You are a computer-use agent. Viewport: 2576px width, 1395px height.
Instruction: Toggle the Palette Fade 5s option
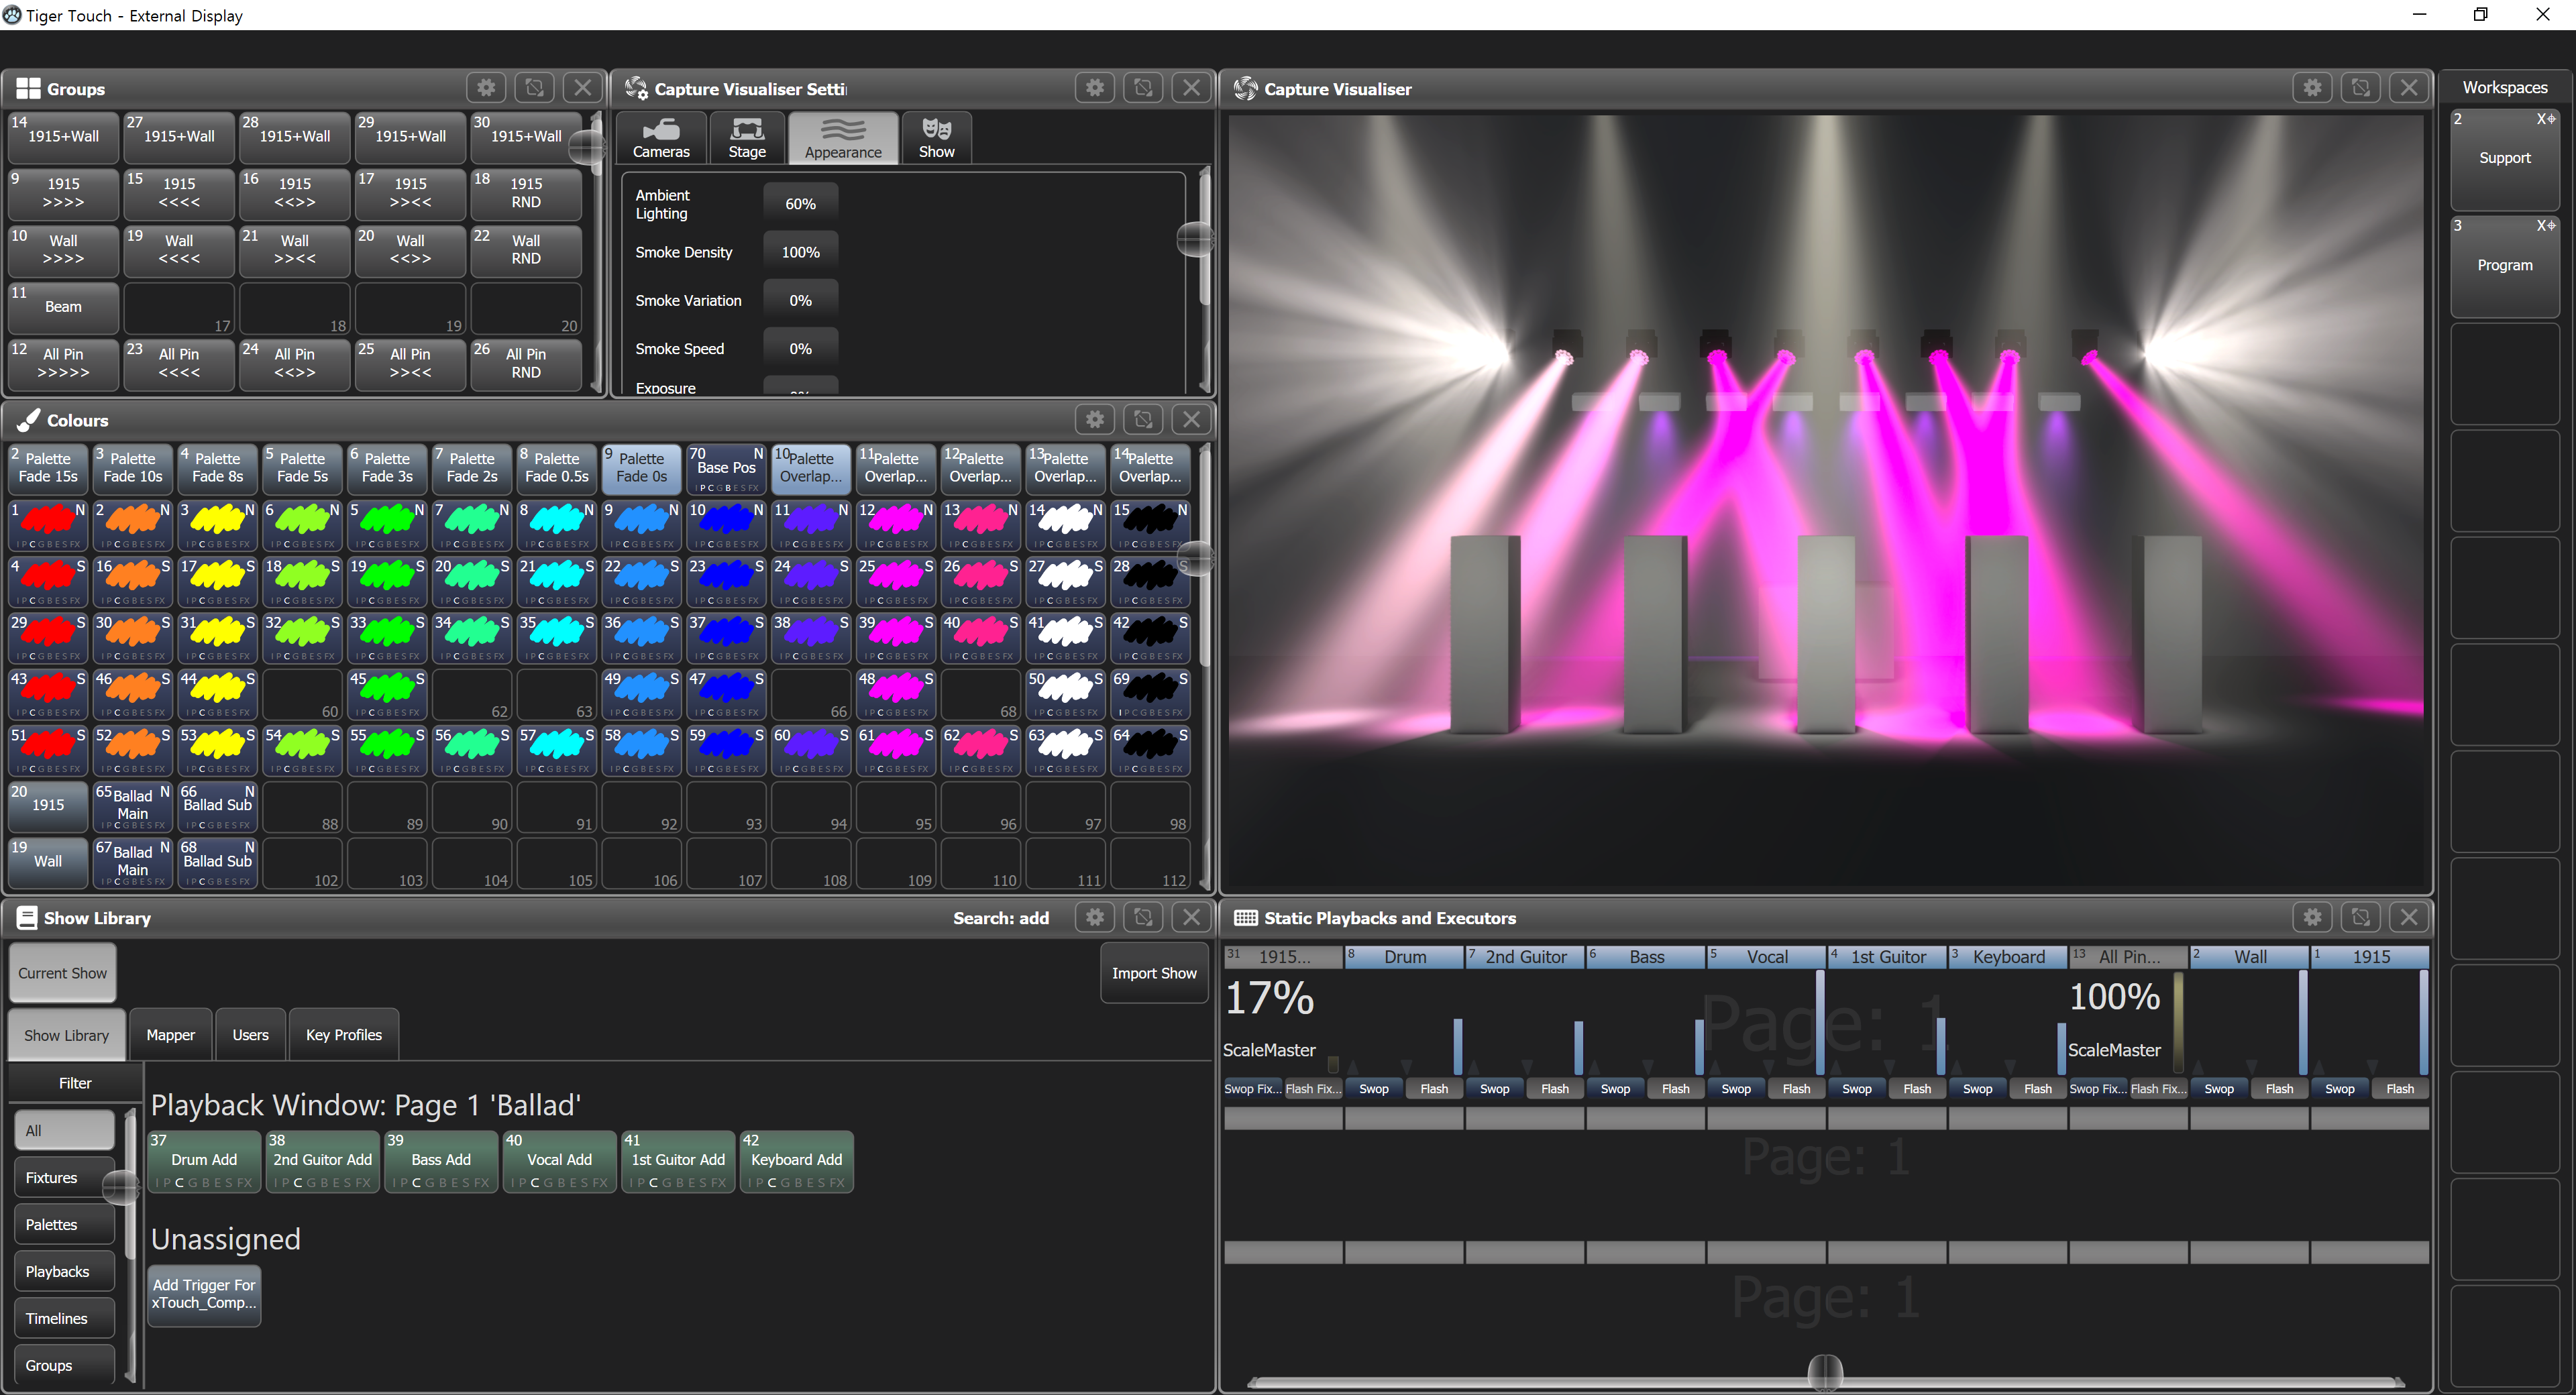tap(302, 468)
